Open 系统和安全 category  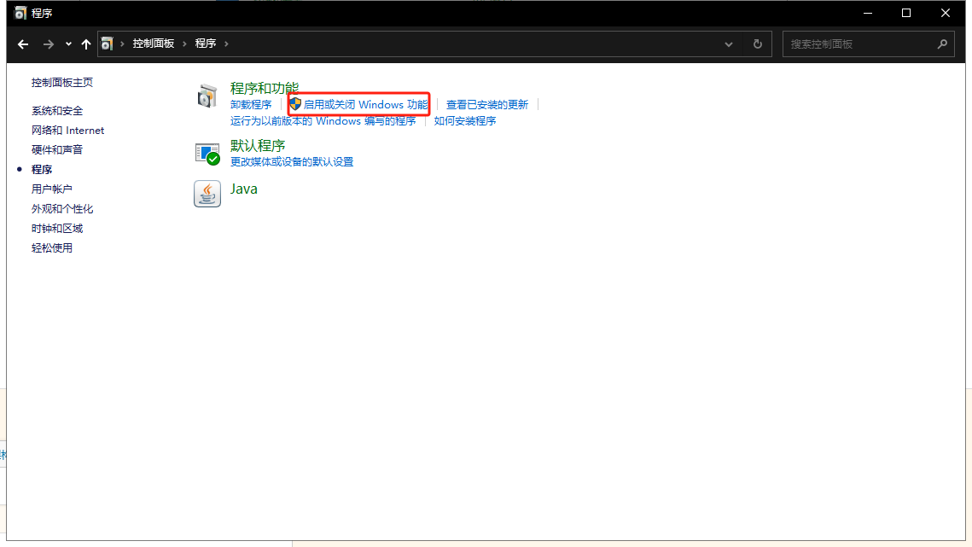pyautogui.click(x=57, y=111)
